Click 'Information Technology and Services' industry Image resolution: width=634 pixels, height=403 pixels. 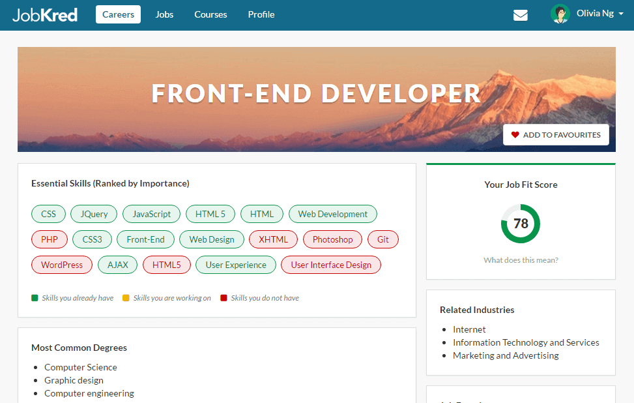click(526, 343)
